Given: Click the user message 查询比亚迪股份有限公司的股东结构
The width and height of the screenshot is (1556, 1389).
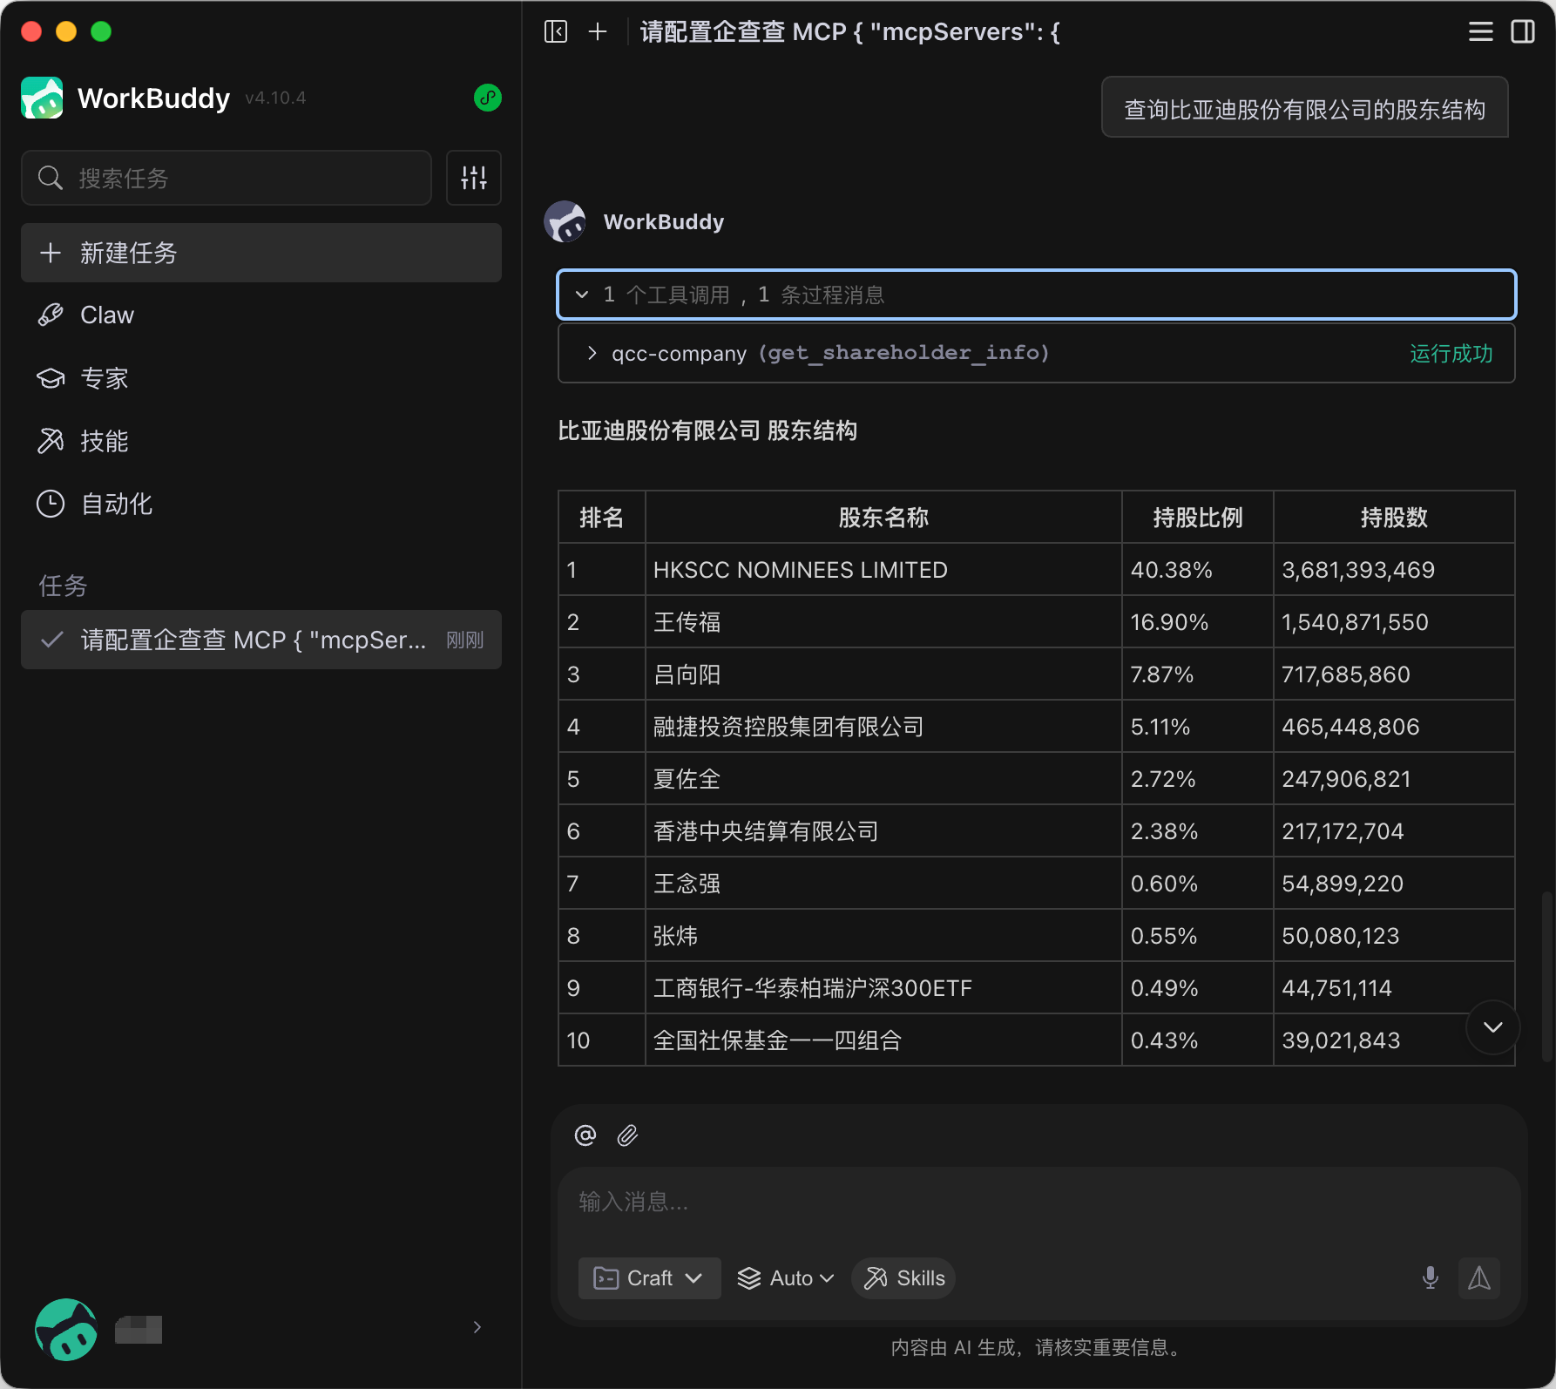Looking at the screenshot, I should tap(1305, 109).
